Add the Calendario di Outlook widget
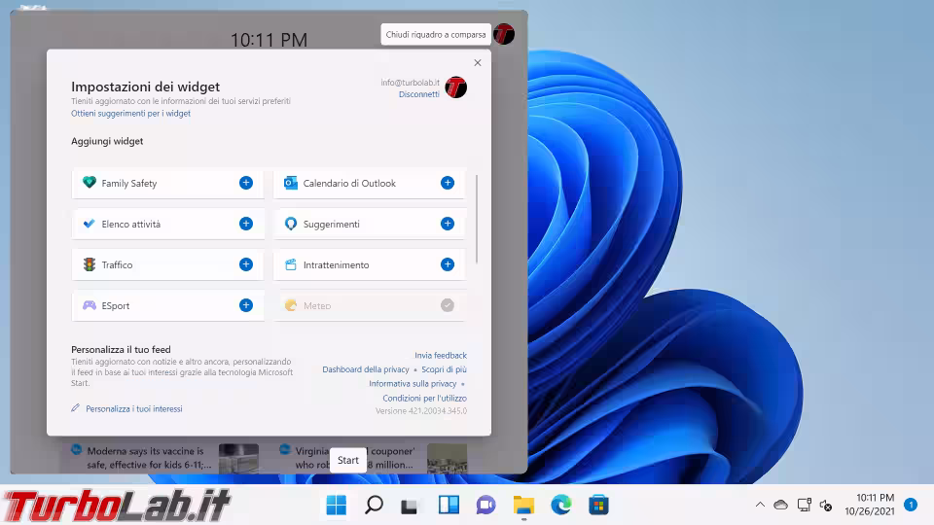Screen dimensions: 934x525 pos(448,183)
